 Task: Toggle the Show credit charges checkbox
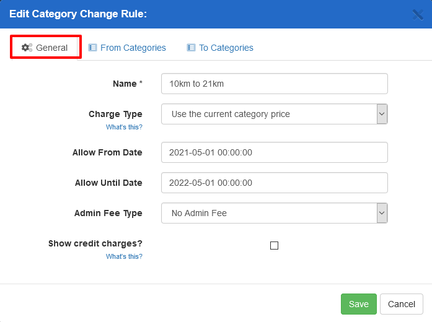[x=274, y=245]
